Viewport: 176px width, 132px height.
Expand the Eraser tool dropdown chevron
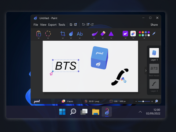point(103,38)
